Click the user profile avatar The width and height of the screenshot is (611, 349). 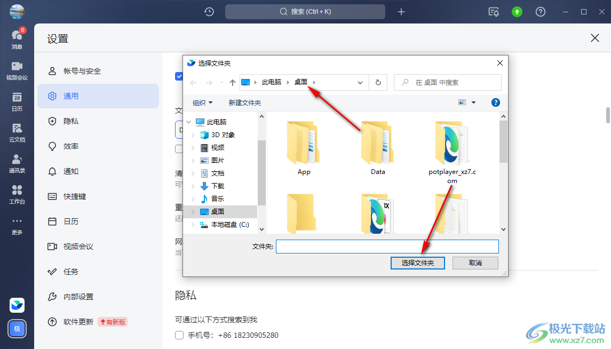point(17,11)
